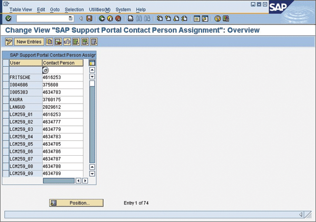This screenshot has width=316, height=222.
Task: Click the red Cancel icon
Action: (x=118, y=18)
